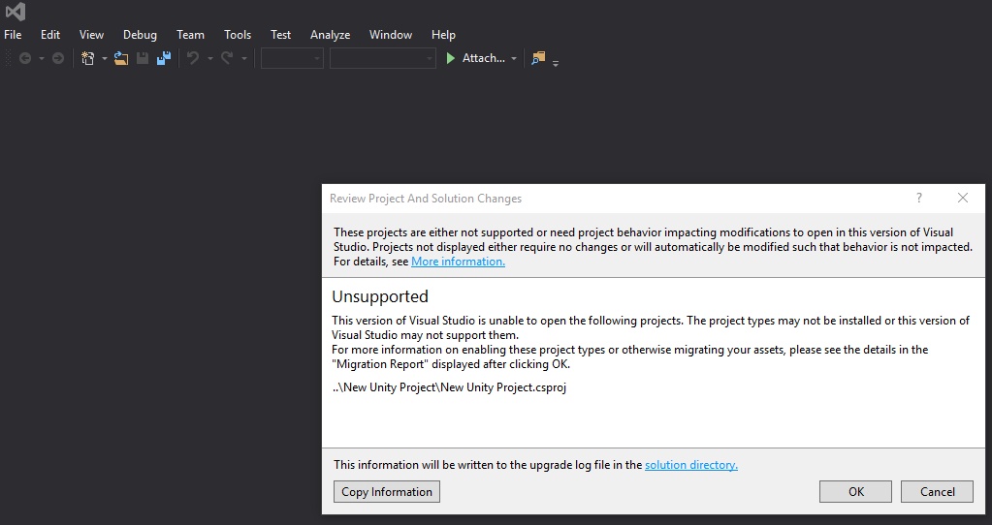Viewport: 992px width, 525px height.
Task: Click the Copy Information button
Action: [x=387, y=491]
